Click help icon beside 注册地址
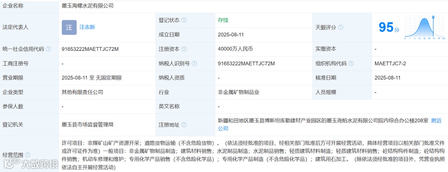448x172 pixels. pyautogui.click(x=184, y=125)
